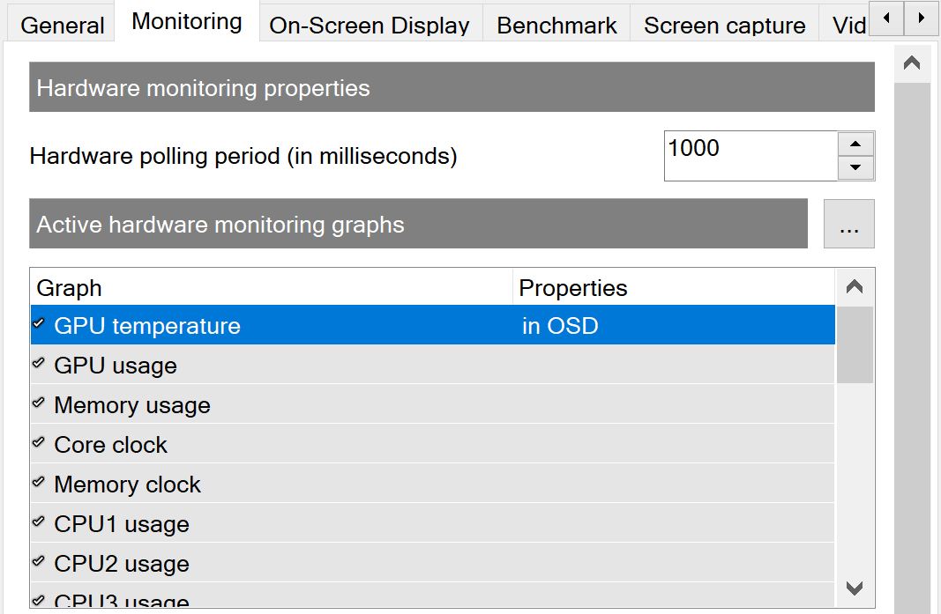This screenshot has height=614, width=941.
Task: Open the General tab
Action: pyautogui.click(x=62, y=25)
